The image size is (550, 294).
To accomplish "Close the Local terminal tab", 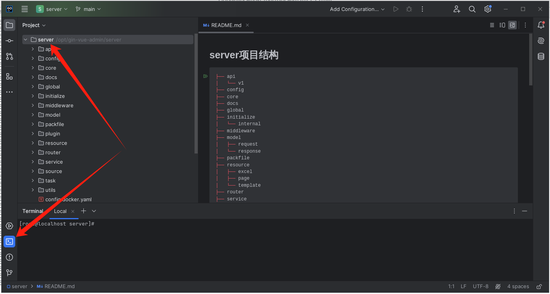I will click(x=73, y=211).
